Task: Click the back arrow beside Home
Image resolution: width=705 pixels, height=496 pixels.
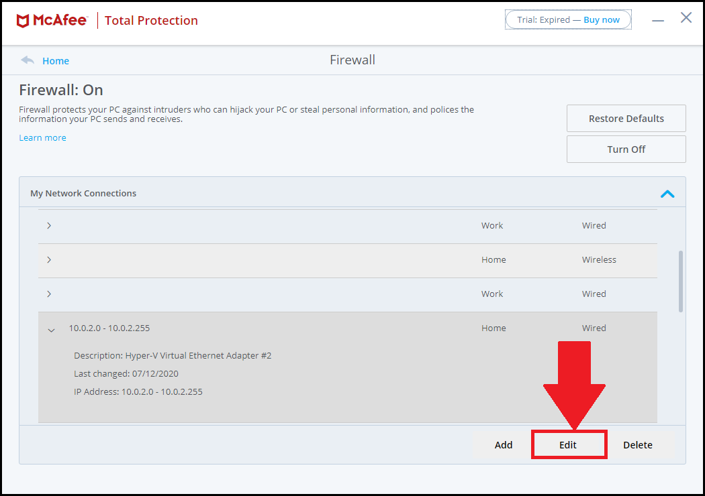Action: (28, 60)
